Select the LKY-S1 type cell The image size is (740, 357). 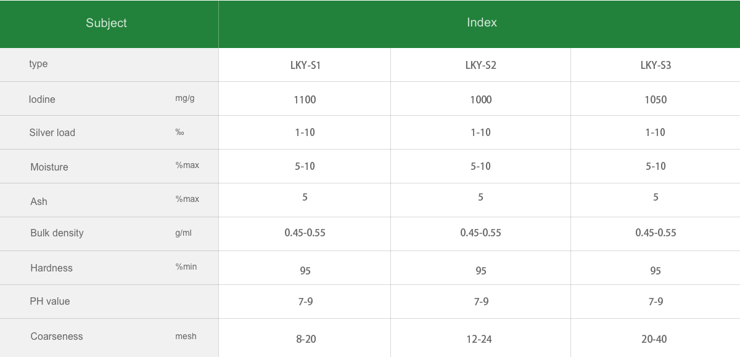305,65
